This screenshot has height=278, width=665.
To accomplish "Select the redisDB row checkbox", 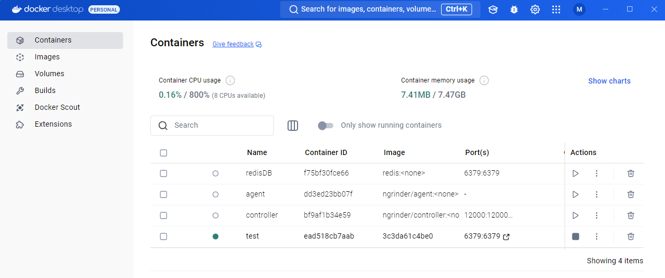I will [163, 173].
